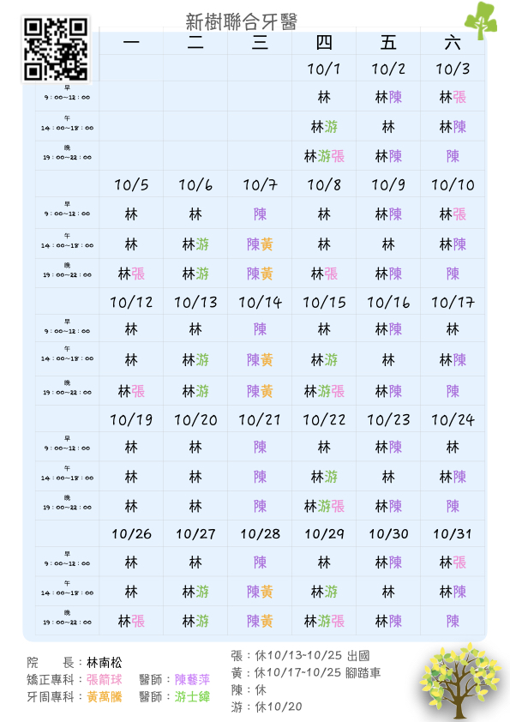This screenshot has width=510, height=722.
Task: Click the 張 leave notice 10/13~10/25
Action: [x=301, y=656]
